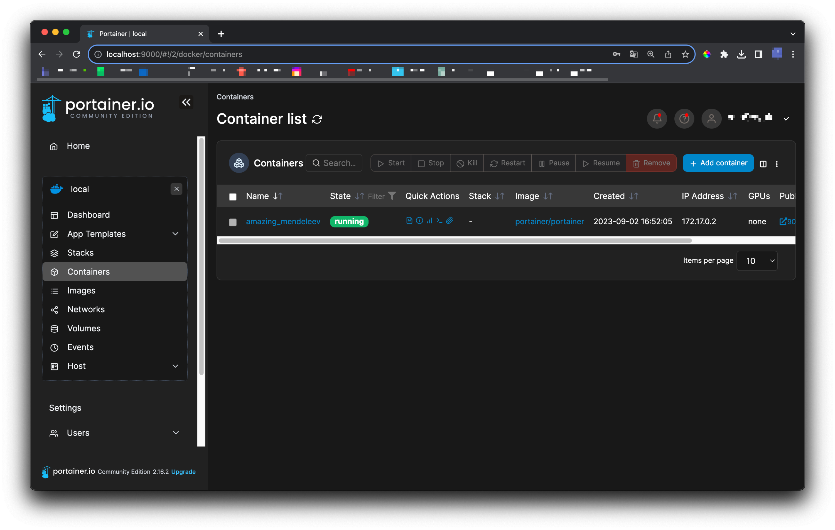
Task: Click the Add container button
Action: coord(718,163)
